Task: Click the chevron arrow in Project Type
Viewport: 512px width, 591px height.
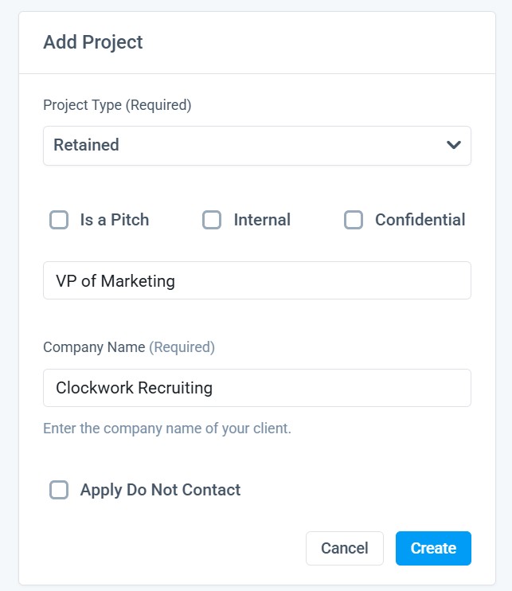Action: [x=454, y=145]
